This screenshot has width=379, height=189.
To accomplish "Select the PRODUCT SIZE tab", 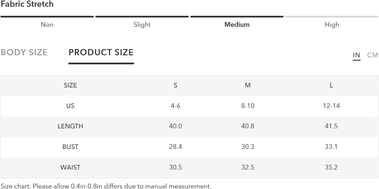I will (101, 52).
